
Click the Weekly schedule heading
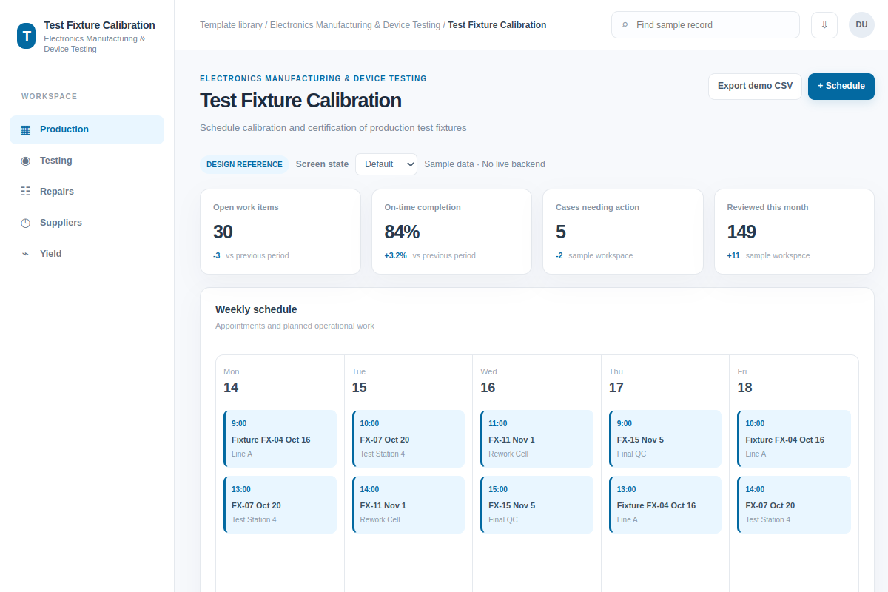pyautogui.click(x=256, y=309)
